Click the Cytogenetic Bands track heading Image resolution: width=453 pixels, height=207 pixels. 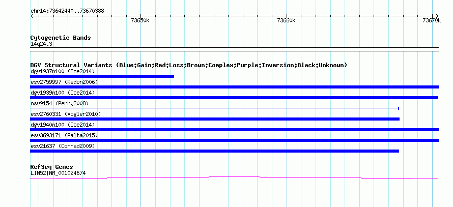pyautogui.click(x=61, y=38)
